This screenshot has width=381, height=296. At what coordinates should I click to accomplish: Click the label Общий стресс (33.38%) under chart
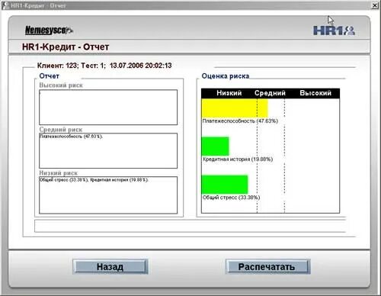pyautogui.click(x=231, y=198)
